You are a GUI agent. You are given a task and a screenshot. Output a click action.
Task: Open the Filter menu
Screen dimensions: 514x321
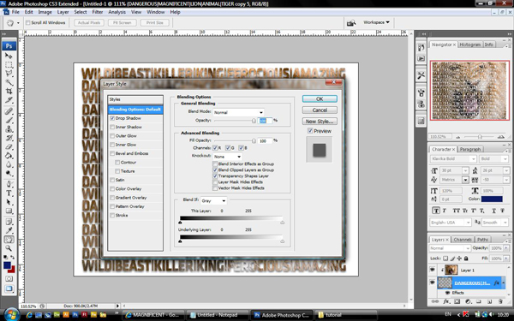point(98,12)
